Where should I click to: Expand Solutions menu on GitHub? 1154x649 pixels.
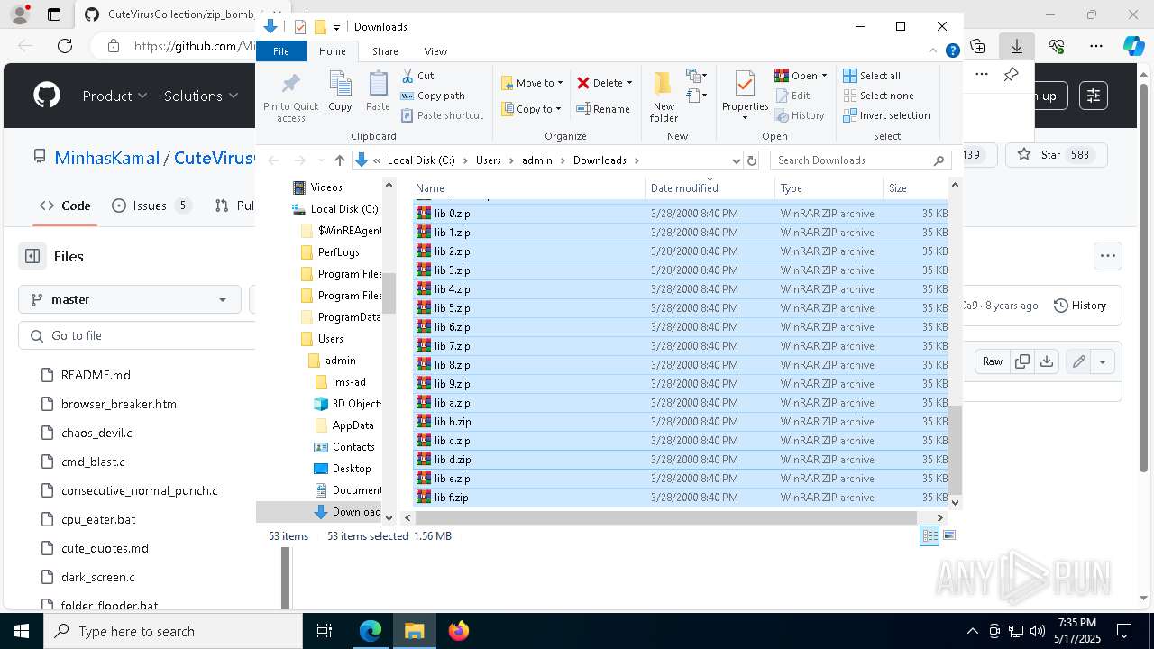click(201, 96)
